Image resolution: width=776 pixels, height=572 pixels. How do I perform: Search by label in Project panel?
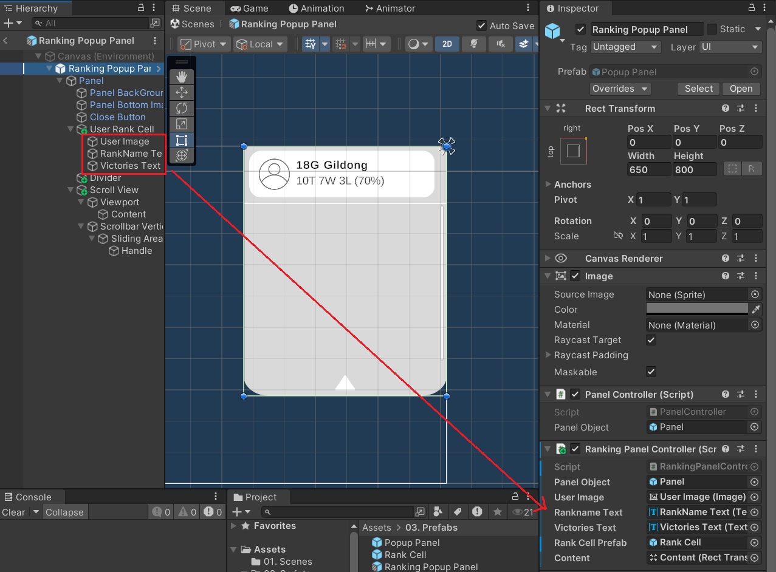click(x=458, y=512)
